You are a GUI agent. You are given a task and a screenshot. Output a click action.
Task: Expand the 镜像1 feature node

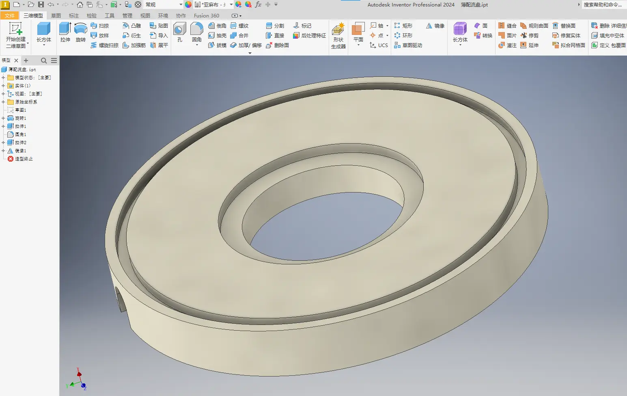pyautogui.click(x=3, y=151)
